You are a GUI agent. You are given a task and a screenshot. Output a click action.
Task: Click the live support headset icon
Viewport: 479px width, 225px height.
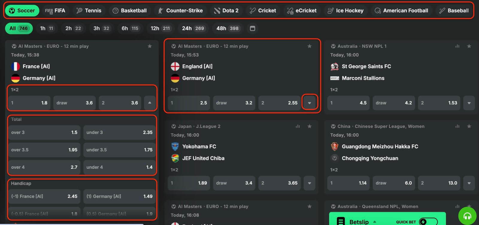(467, 216)
